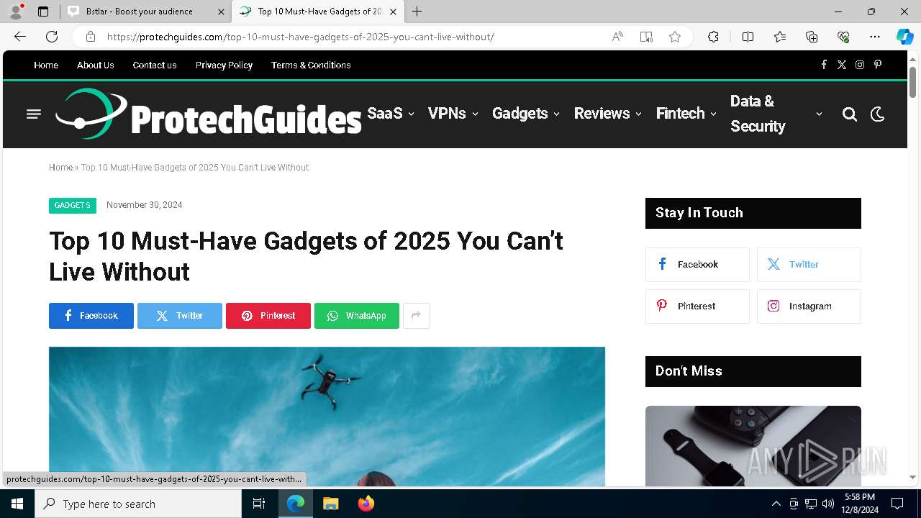Open the site search magnifier

tap(850, 114)
